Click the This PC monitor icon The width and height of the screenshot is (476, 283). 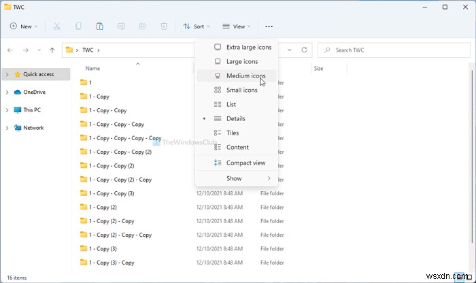point(18,110)
